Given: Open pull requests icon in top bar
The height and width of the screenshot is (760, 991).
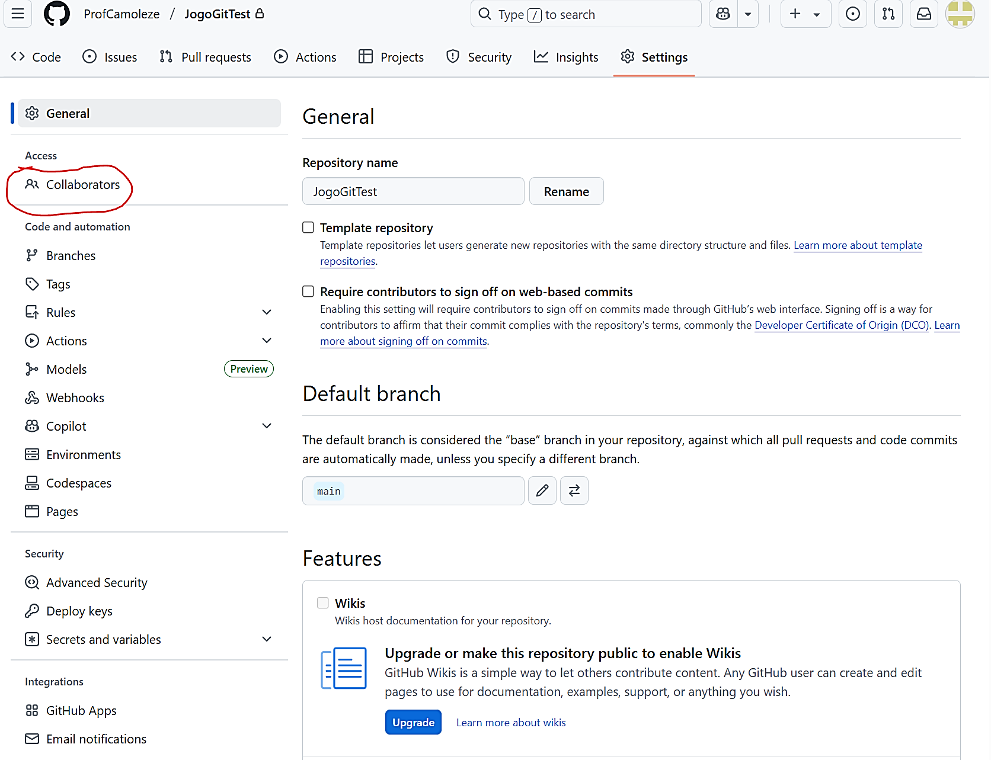Looking at the screenshot, I should click(888, 14).
